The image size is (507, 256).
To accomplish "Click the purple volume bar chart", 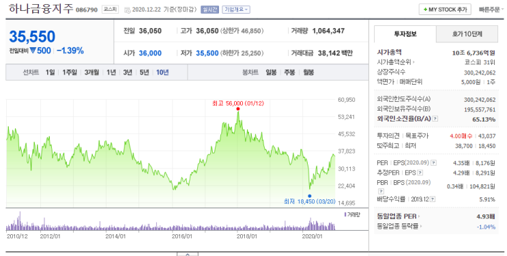I will pos(171,222).
